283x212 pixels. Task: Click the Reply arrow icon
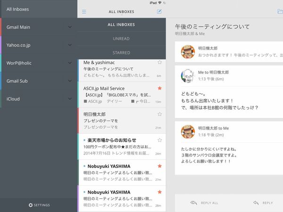point(256,203)
